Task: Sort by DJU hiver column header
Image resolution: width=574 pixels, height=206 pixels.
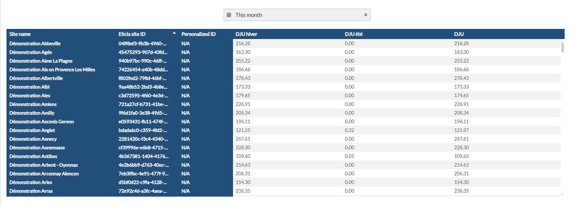Action: click(246, 34)
